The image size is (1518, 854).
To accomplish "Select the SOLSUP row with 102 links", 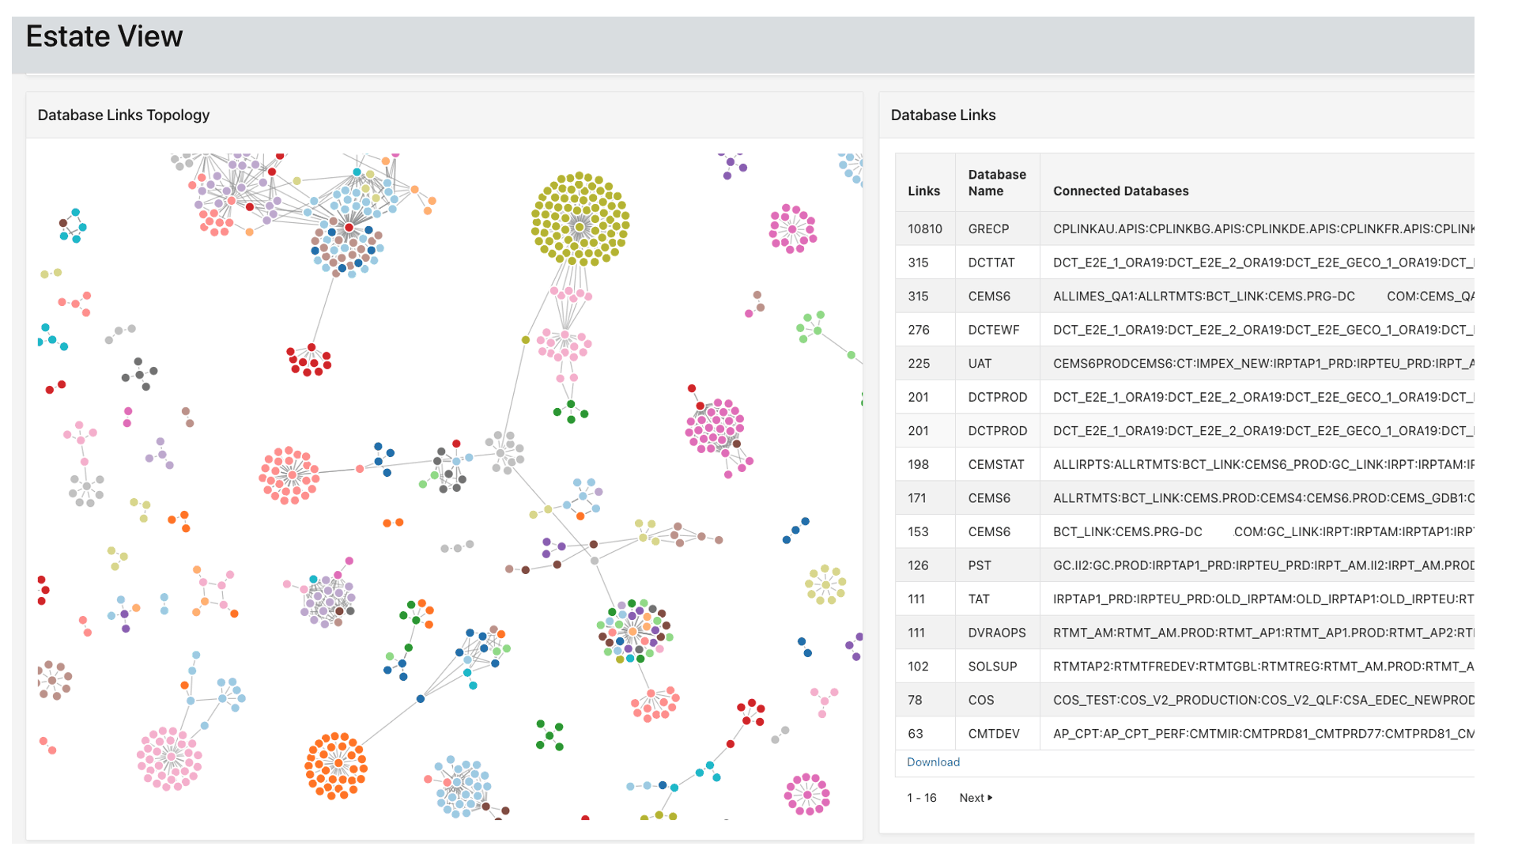I will pyautogui.click(x=992, y=667).
